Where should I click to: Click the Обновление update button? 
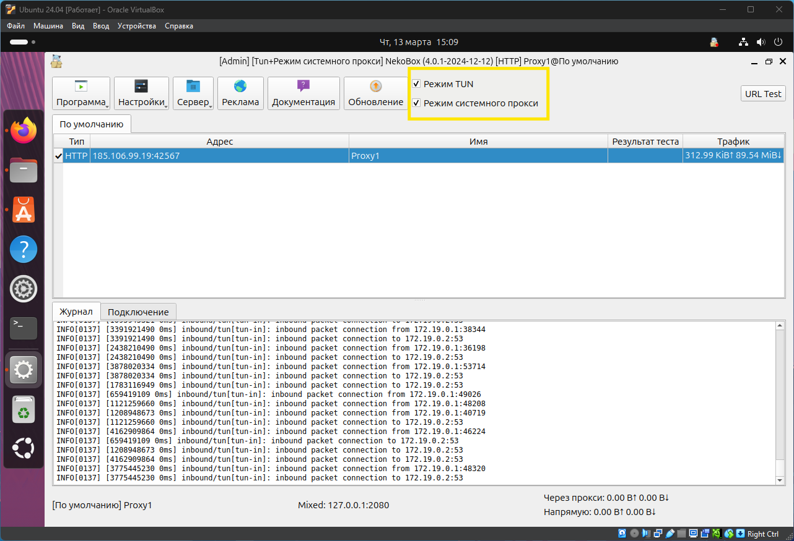pos(375,93)
